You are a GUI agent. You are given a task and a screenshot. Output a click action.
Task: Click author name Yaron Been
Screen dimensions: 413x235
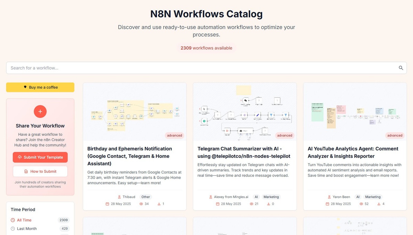[341, 197]
